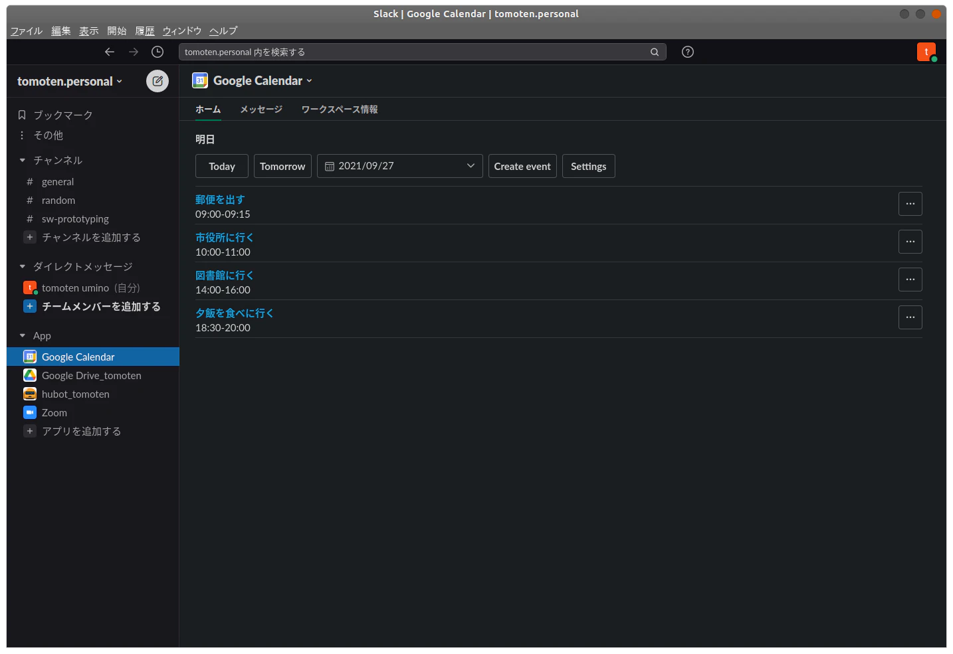Switch to the ワークスペース情報 tab
Screen dimensions: 953x654
click(x=340, y=109)
